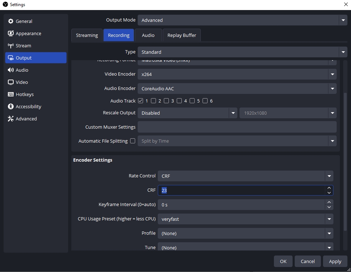Enable audio track 1 checkbox
The height and width of the screenshot is (272, 351).
(x=141, y=101)
